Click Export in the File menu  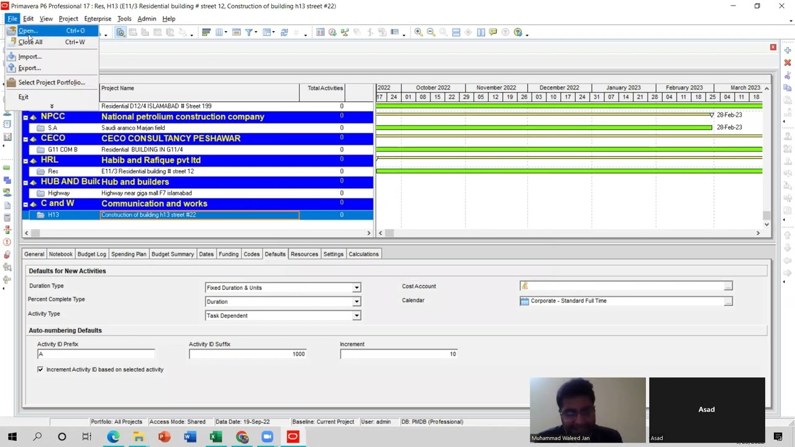click(x=52, y=68)
